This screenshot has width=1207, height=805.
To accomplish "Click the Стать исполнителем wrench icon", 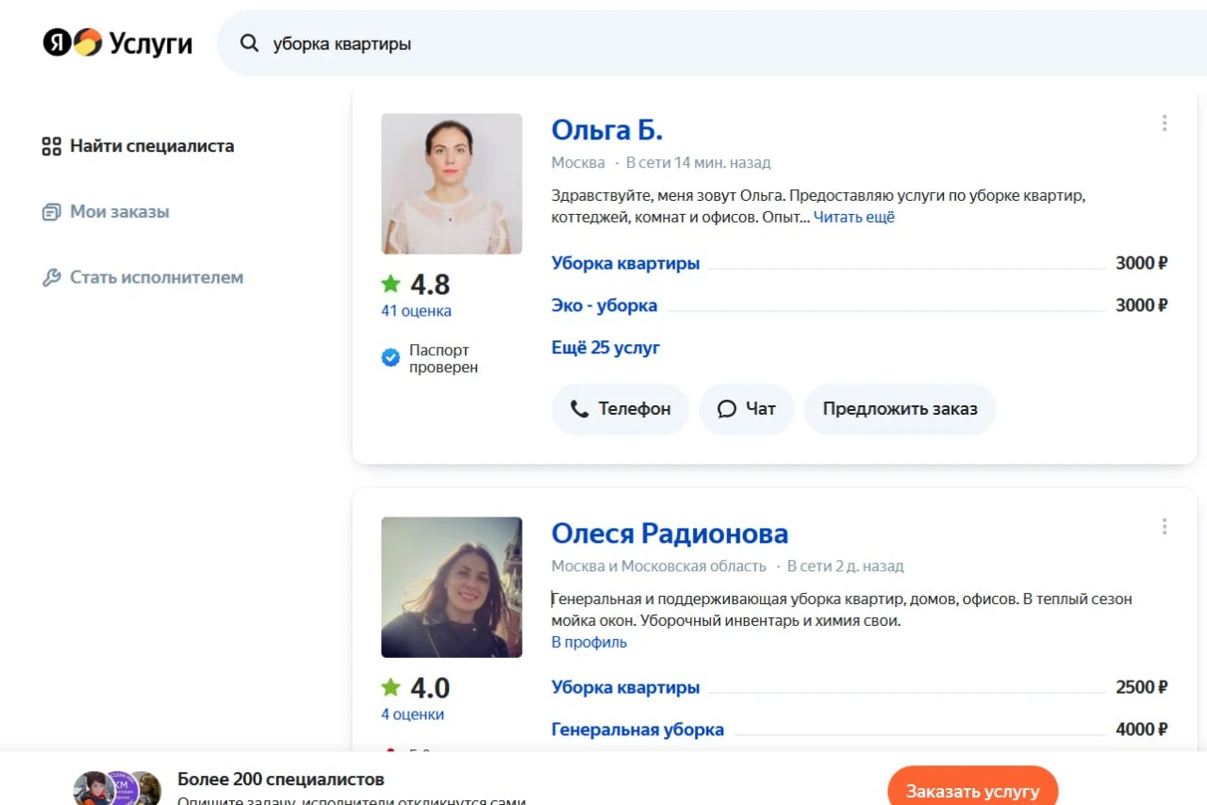I will 51,278.
